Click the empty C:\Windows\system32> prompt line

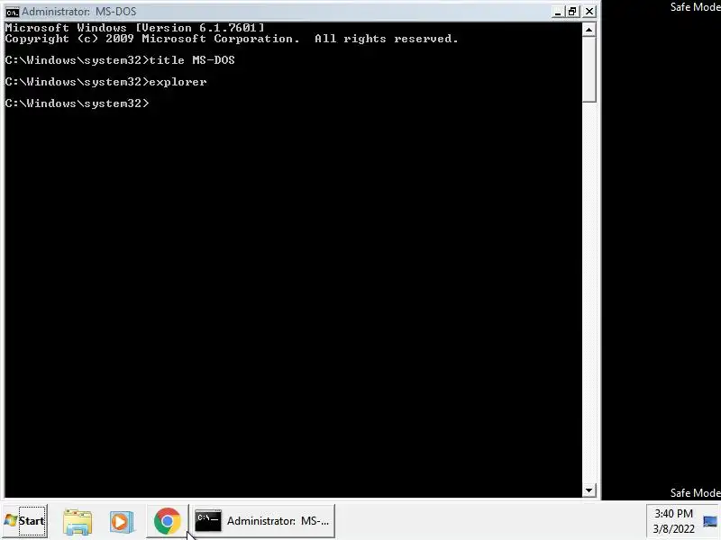coord(78,103)
